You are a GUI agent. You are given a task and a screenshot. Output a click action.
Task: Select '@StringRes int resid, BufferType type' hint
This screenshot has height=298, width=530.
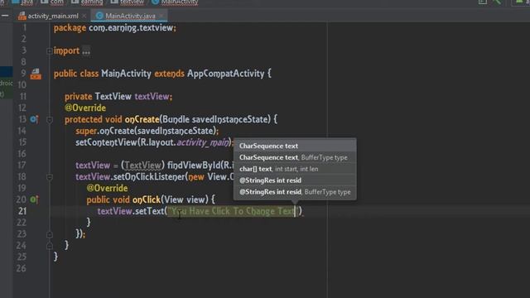click(295, 192)
